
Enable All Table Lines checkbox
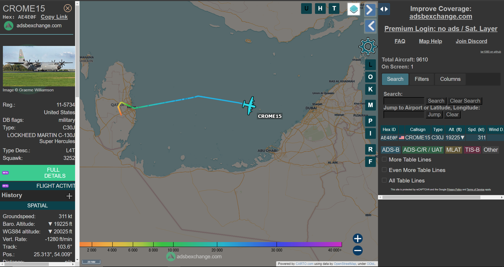click(384, 180)
